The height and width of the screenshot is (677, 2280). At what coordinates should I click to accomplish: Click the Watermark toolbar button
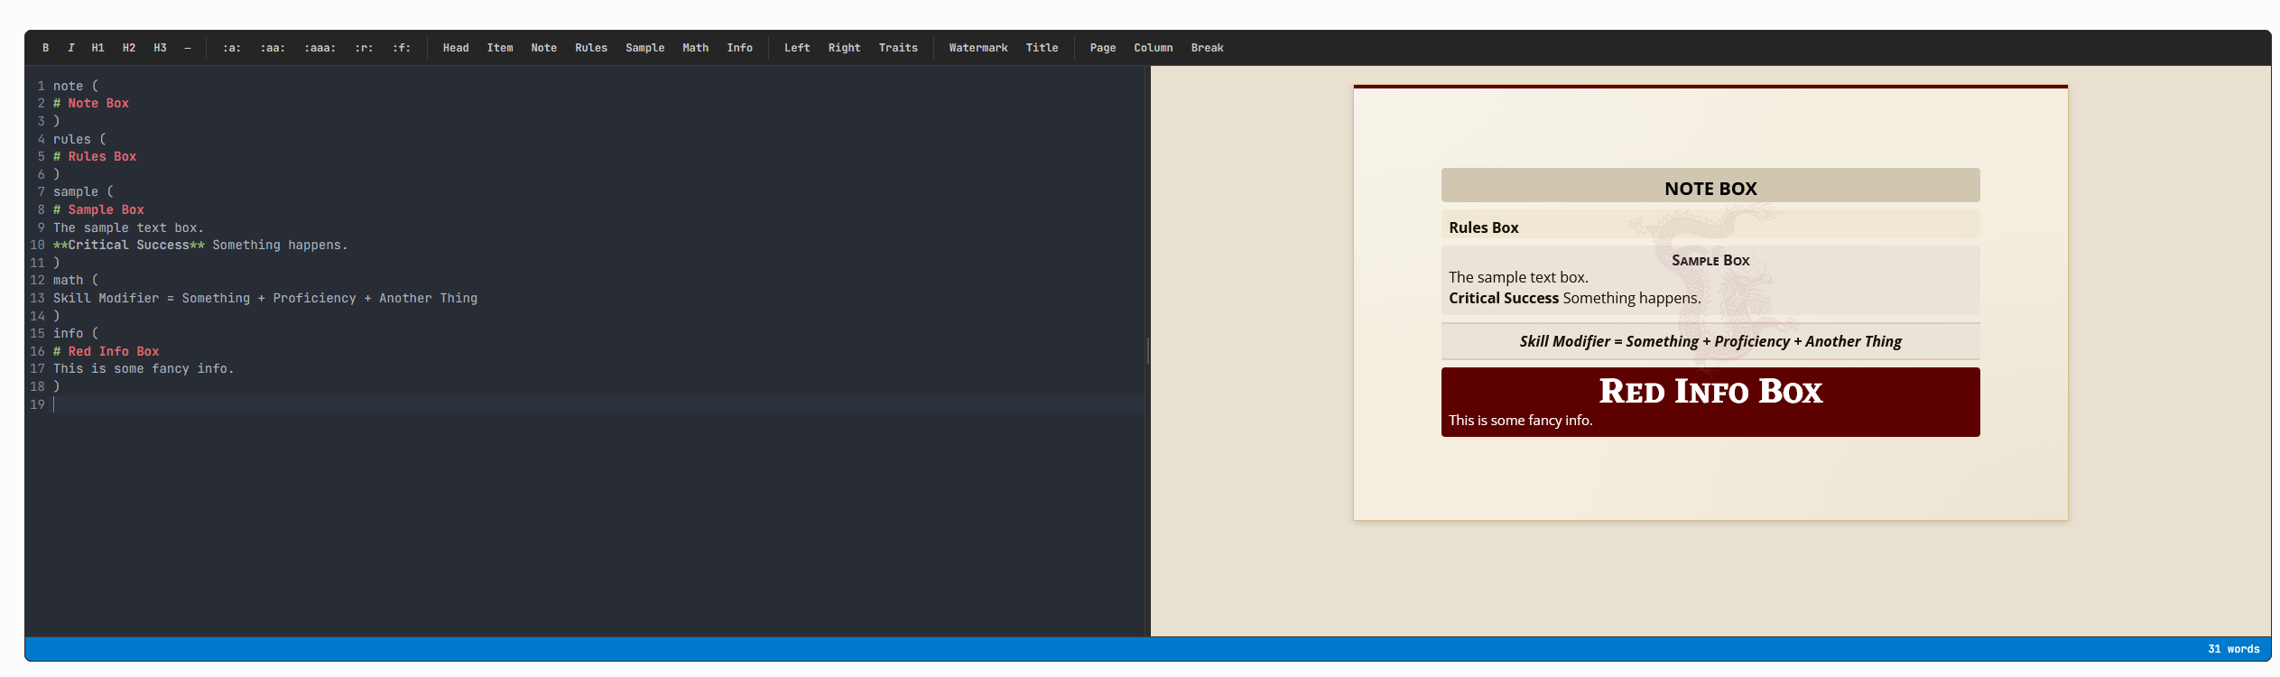point(978,48)
